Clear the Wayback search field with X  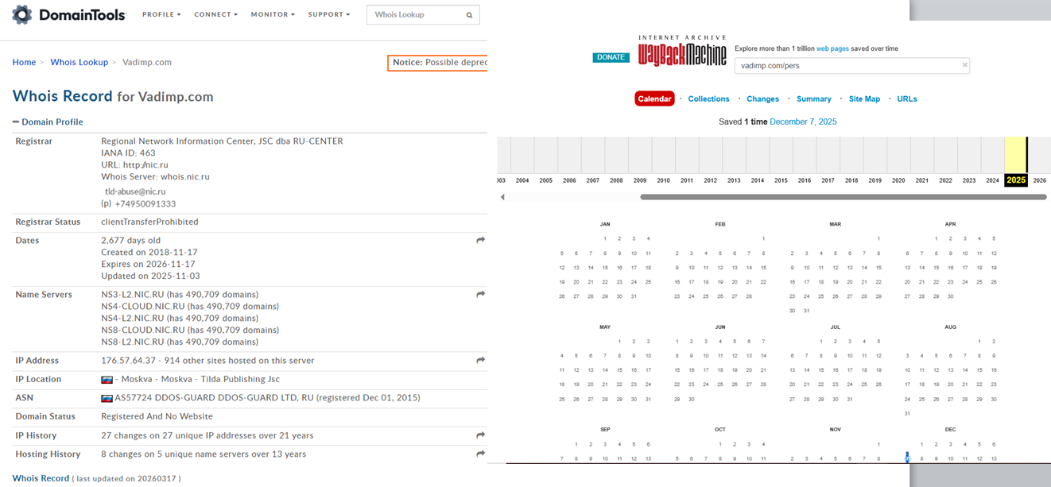(x=964, y=65)
